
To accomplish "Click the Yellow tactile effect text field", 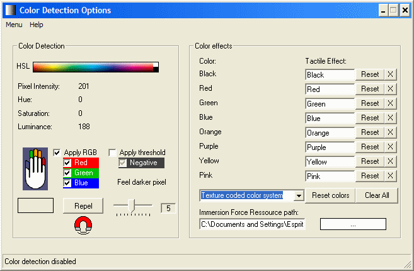I will tap(330, 162).
